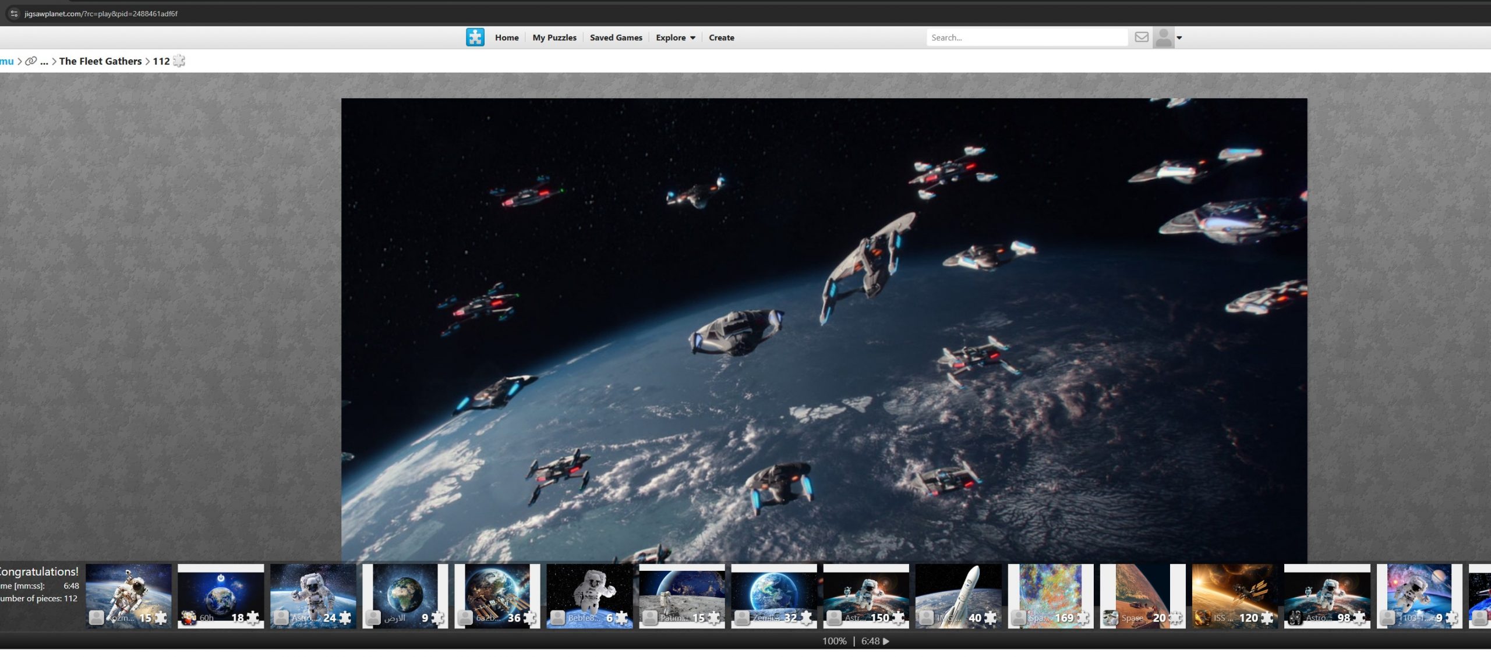Open the 150-piece astronaut puzzle thumbnail
Image resolution: width=1491 pixels, height=657 pixels.
pos(865,592)
